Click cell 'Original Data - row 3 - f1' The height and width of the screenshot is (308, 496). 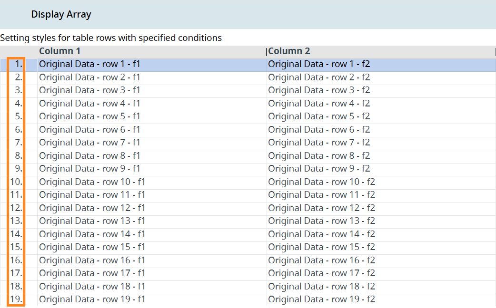tap(89, 90)
